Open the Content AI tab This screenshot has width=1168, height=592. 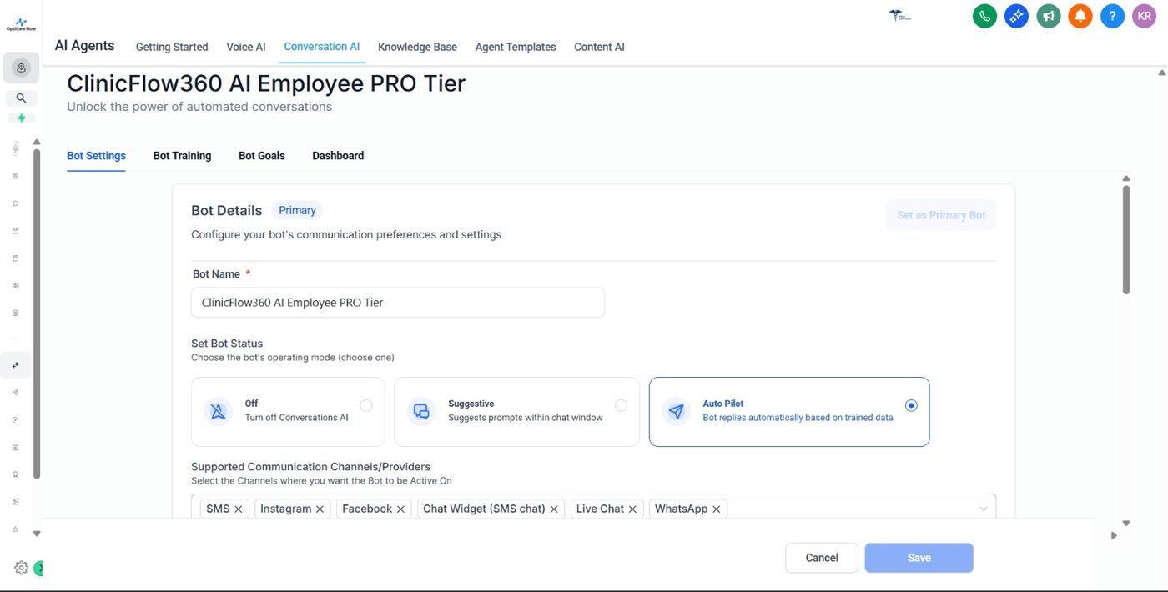click(x=599, y=47)
